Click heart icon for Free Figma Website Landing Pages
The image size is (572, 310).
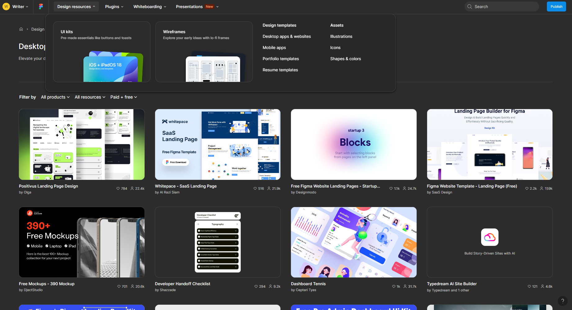coord(391,188)
